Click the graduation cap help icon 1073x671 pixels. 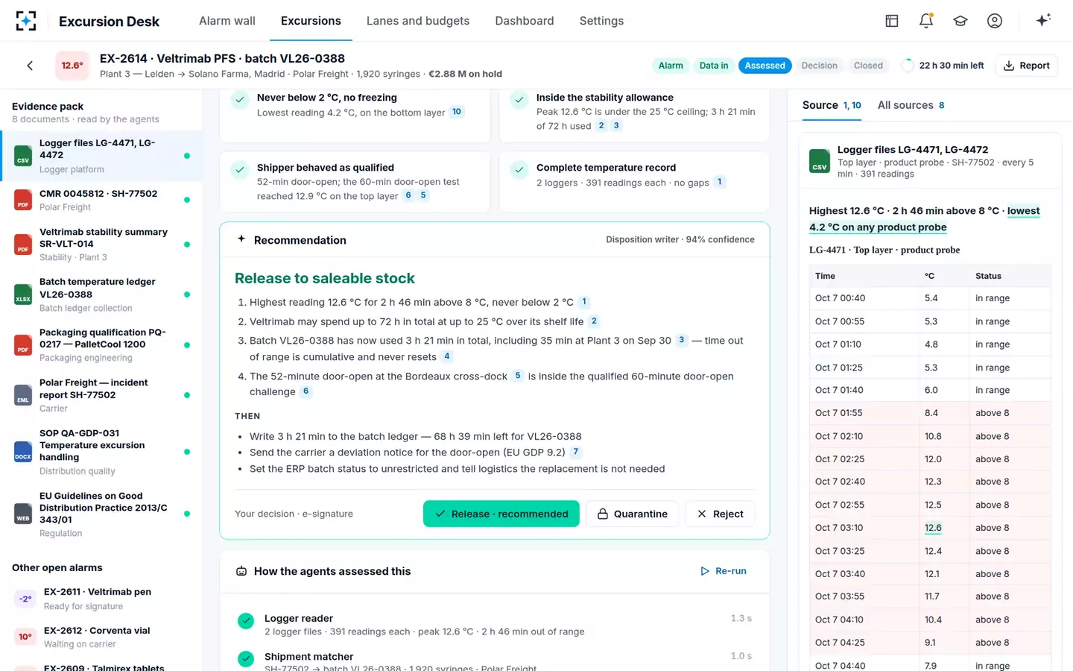(x=960, y=21)
